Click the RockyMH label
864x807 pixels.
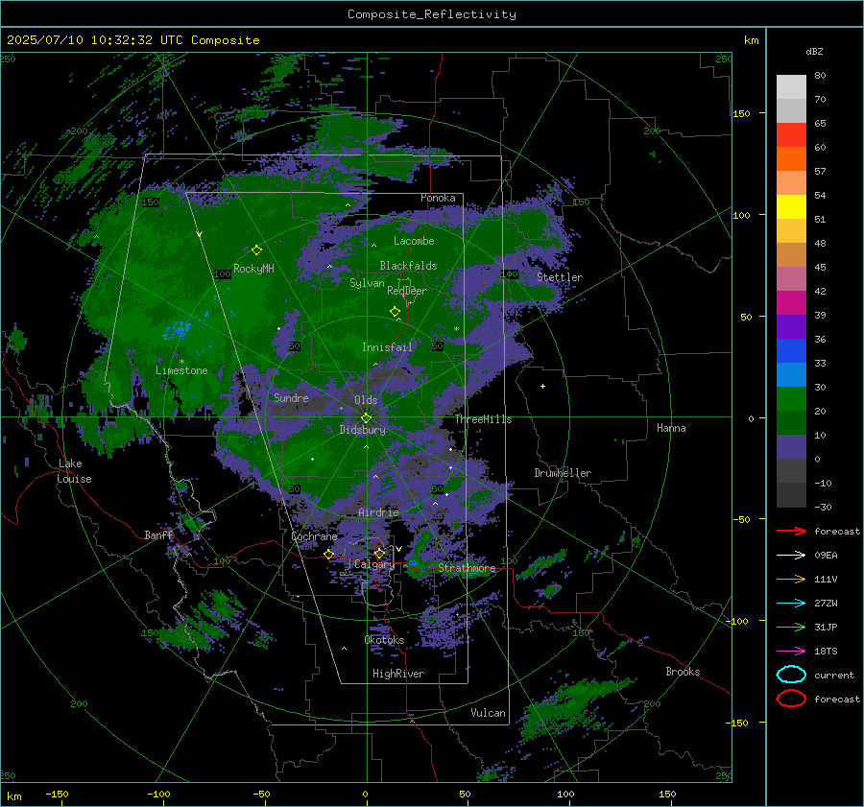pyautogui.click(x=253, y=269)
